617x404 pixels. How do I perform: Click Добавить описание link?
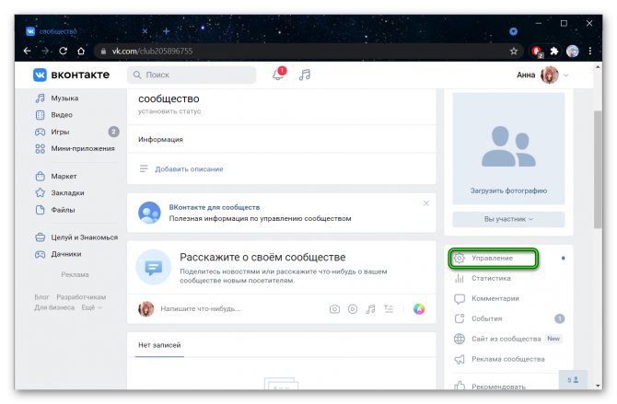click(x=189, y=169)
